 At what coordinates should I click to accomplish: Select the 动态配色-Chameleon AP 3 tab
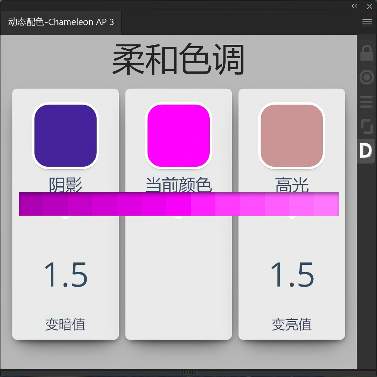(x=61, y=22)
